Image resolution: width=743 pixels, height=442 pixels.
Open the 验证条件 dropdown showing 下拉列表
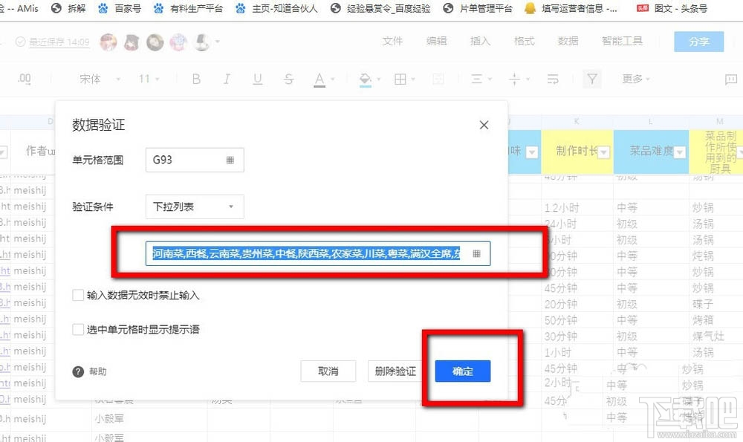(194, 207)
